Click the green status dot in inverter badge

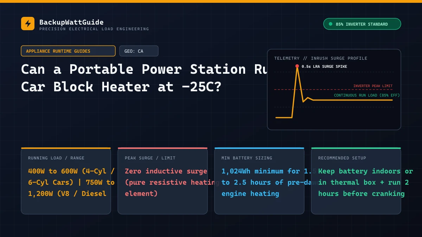point(331,24)
